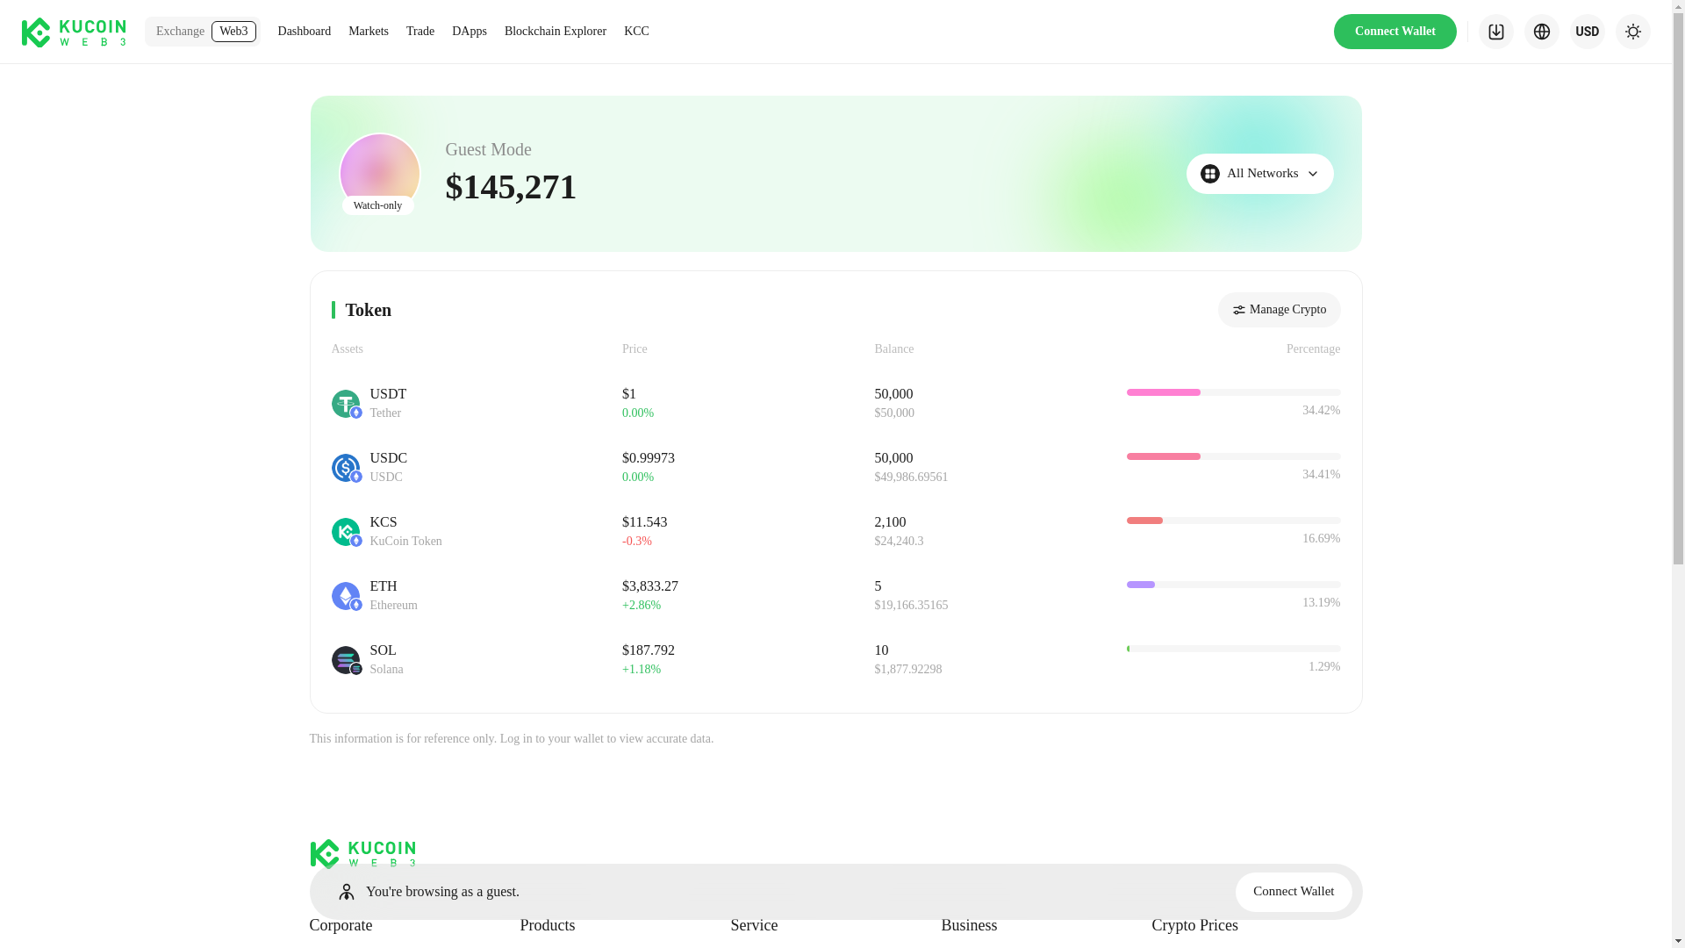The width and height of the screenshot is (1685, 948).
Task: Click the USDC balance value $49,986.69561
Action: (911, 478)
